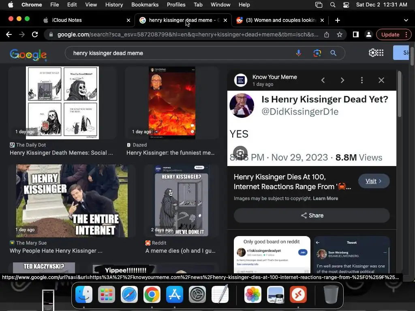The height and width of the screenshot is (311, 415).
Task: Switch to the Women and couples Reddit tab
Action: (x=280, y=20)
